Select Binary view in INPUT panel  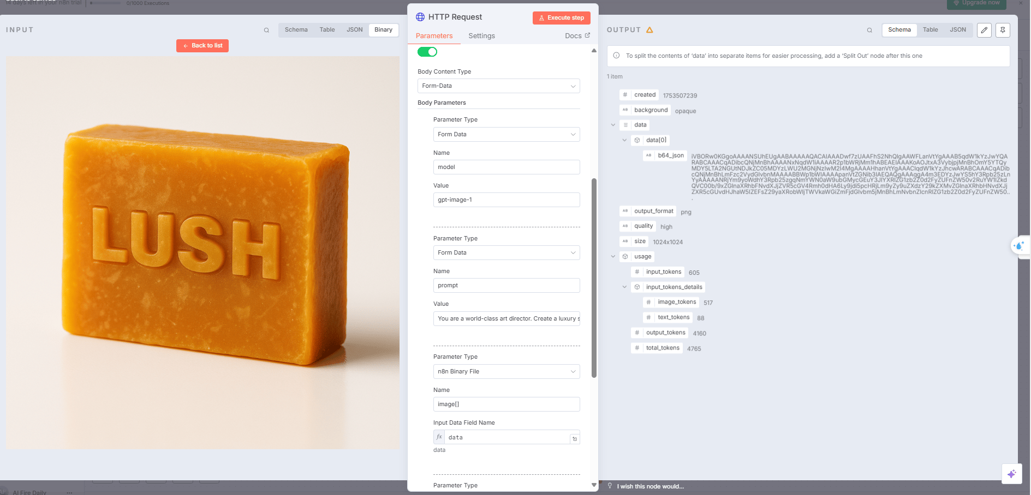tap(383, 30)
